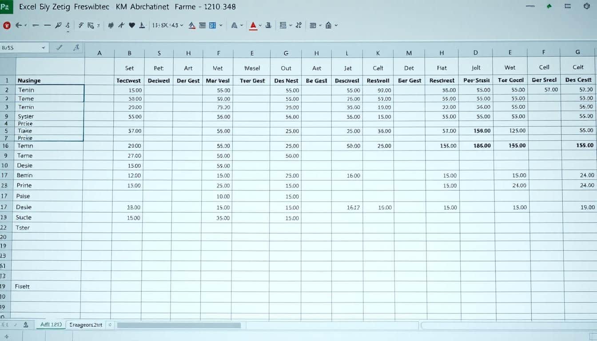Click the blue table grid icon
The height and width of the screenshot is (341, 597).
pos(212,25)
